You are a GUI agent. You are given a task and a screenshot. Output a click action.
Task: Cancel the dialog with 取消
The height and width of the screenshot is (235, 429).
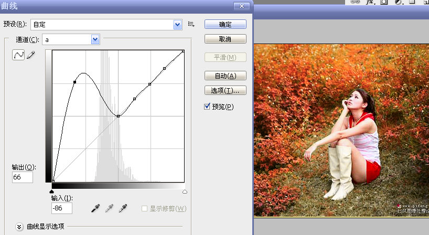pos(226,39)
